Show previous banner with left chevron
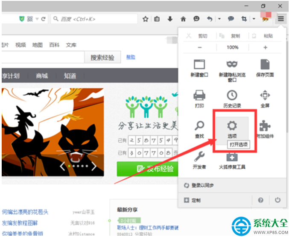289x237 pixels. coord(62,166)
